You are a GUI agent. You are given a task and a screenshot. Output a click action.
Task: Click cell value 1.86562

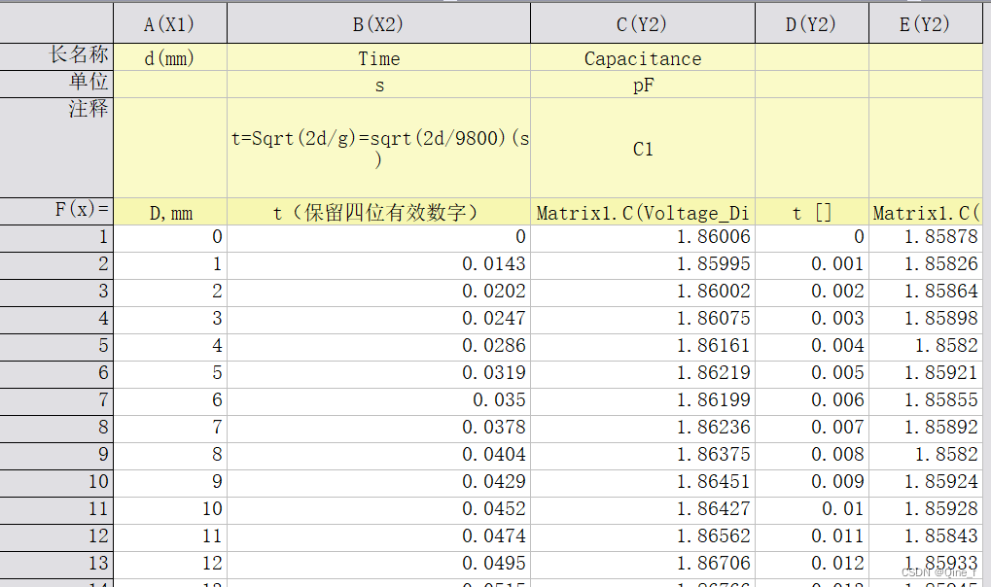[643, 537]
